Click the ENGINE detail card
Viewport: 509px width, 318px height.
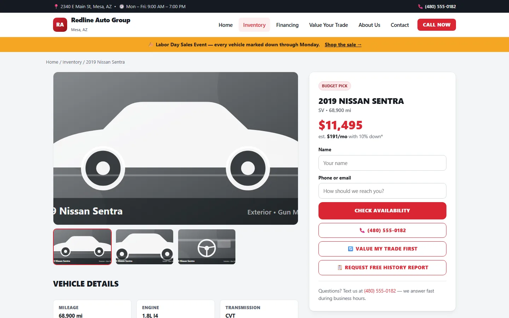[x=176, y=309]
